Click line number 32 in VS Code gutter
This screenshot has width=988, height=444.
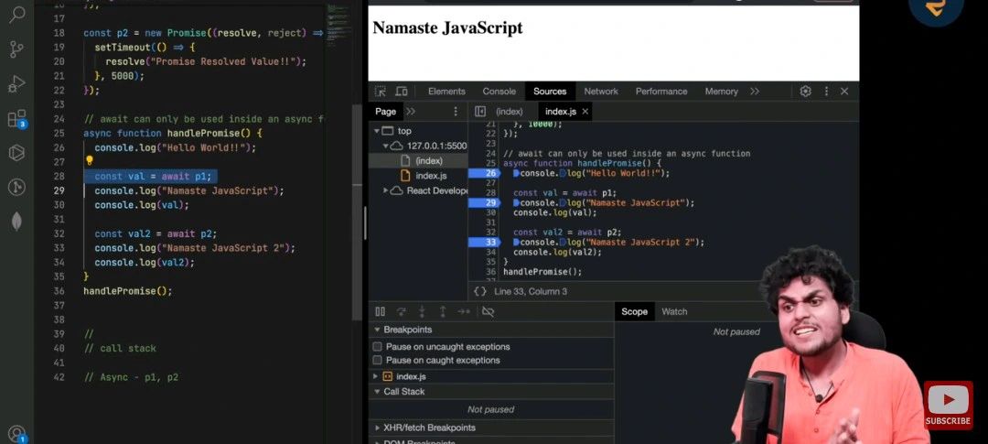(59, 233)
